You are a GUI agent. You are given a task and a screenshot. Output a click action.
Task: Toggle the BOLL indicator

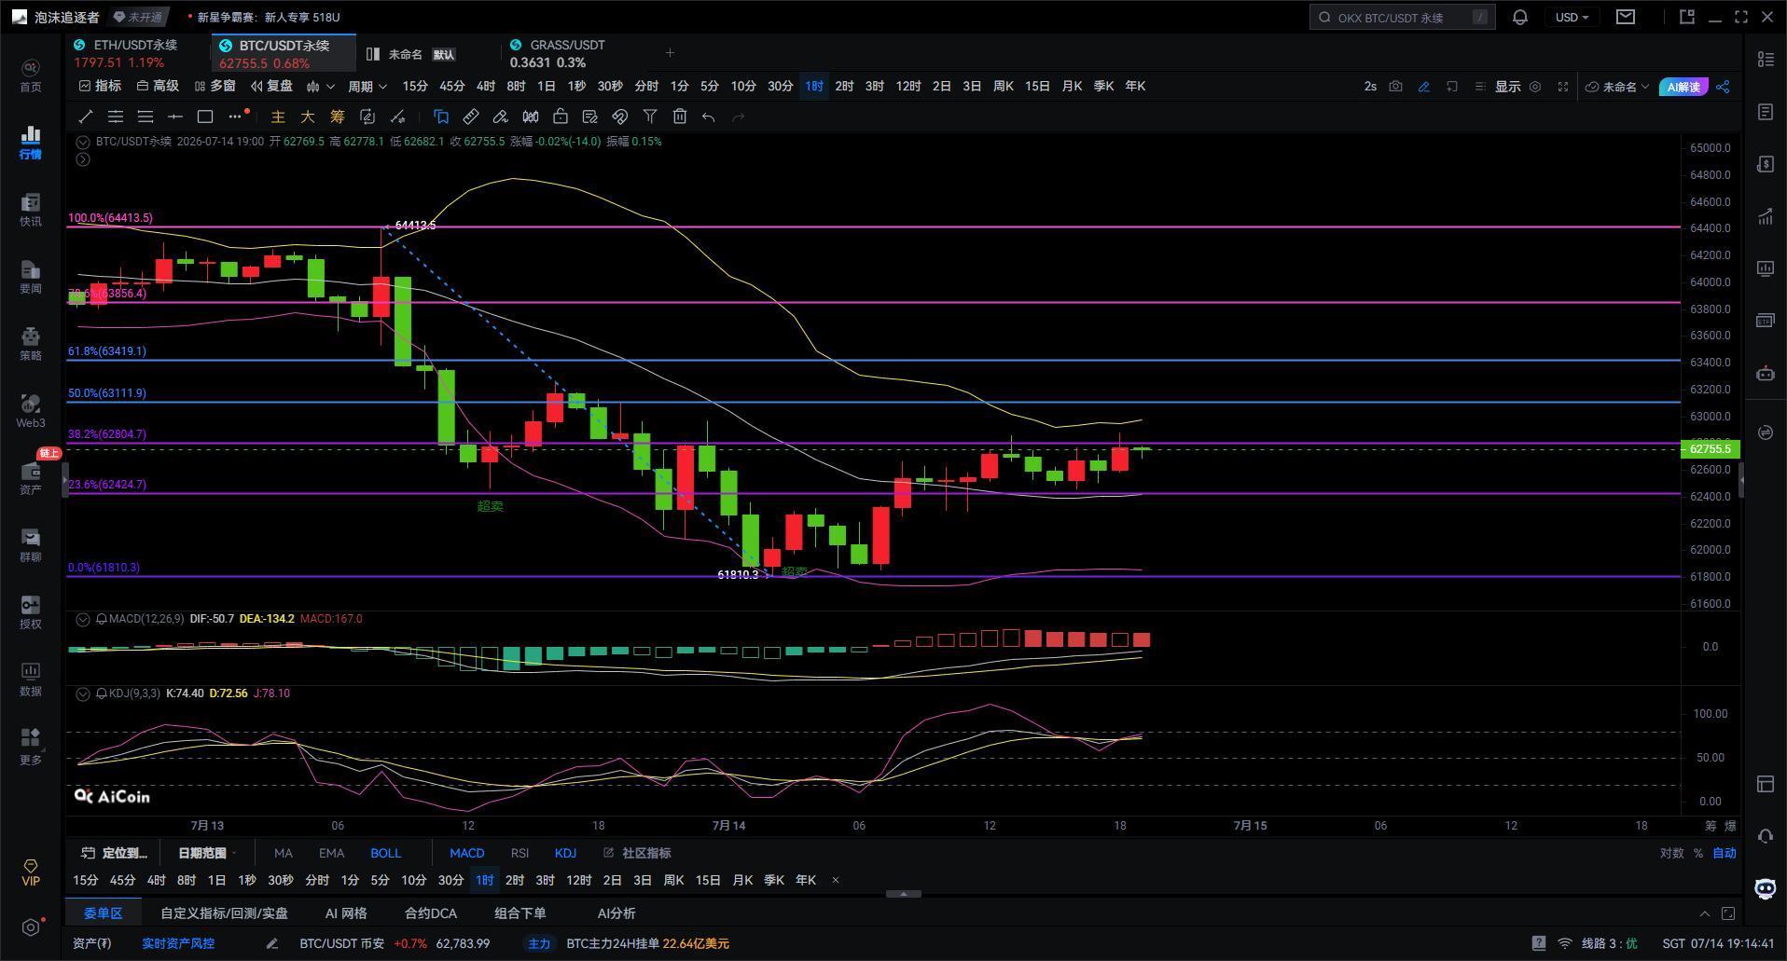pos(385,853)
